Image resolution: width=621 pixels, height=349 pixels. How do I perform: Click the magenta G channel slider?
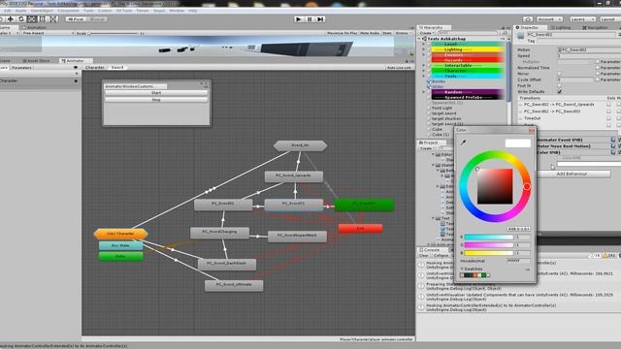[489, 245]
